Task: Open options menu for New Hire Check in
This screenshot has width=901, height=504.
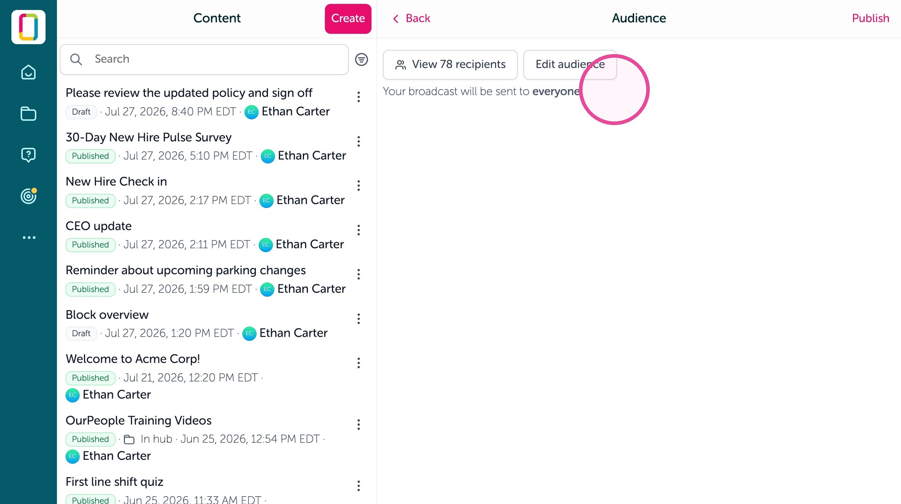Action: click(x=359, y=186)
